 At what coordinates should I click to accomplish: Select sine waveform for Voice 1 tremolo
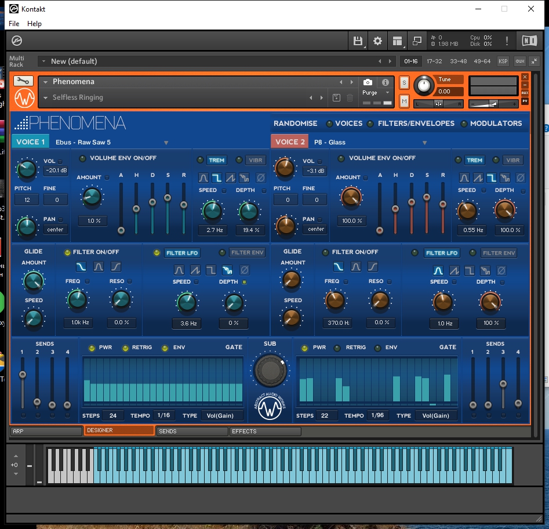click(203, 178)
